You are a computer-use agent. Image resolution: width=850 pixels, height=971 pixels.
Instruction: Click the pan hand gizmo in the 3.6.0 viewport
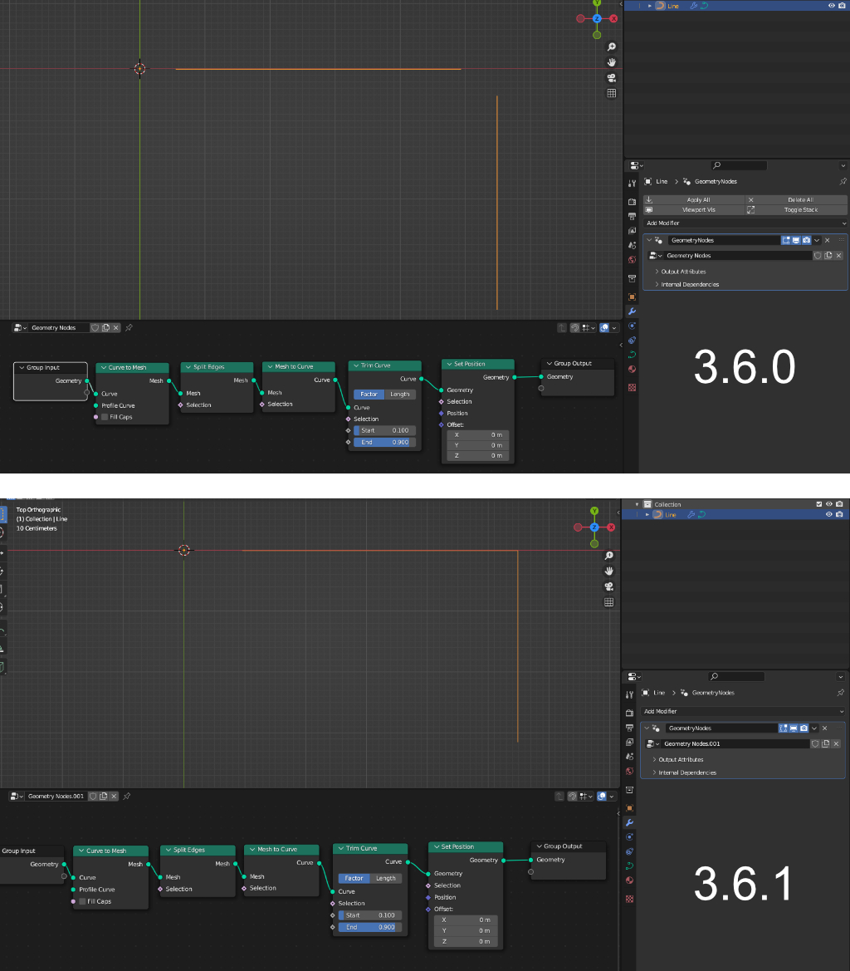tap(611, 62)
